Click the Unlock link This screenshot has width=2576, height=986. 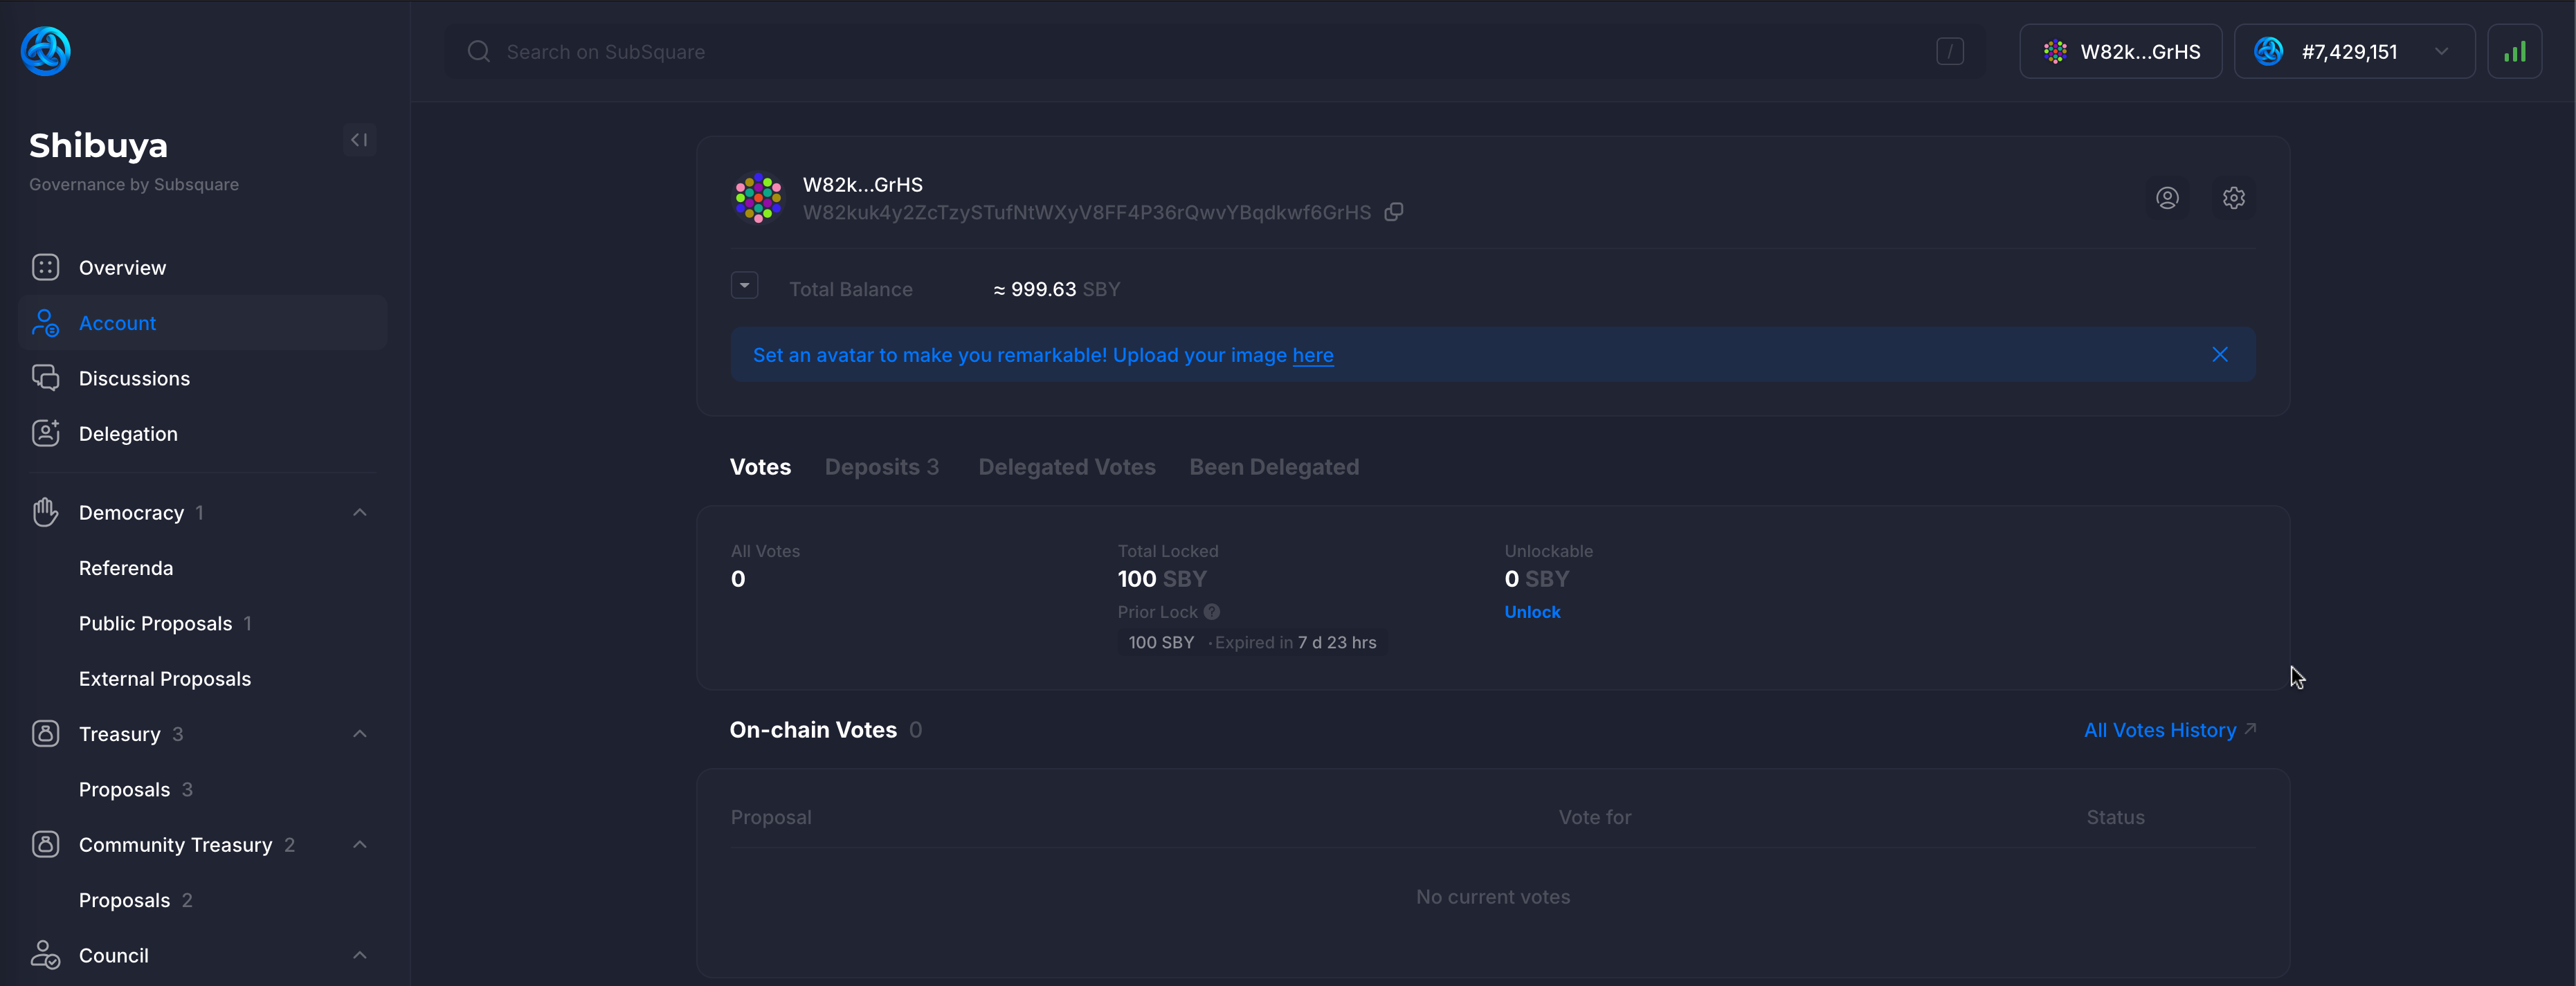1531,612
